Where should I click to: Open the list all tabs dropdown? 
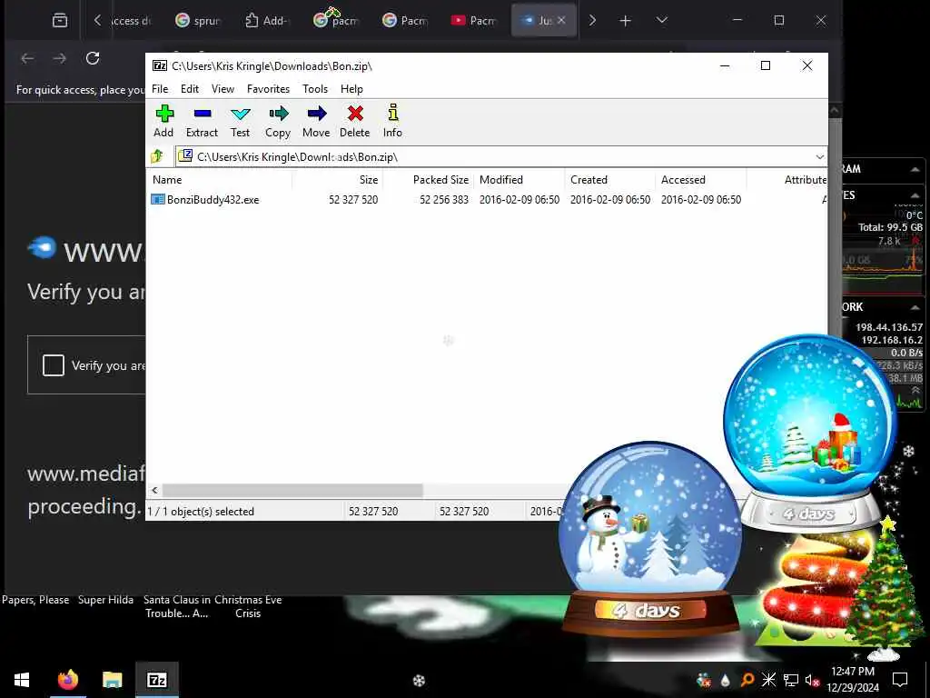[x=662, y=21]
